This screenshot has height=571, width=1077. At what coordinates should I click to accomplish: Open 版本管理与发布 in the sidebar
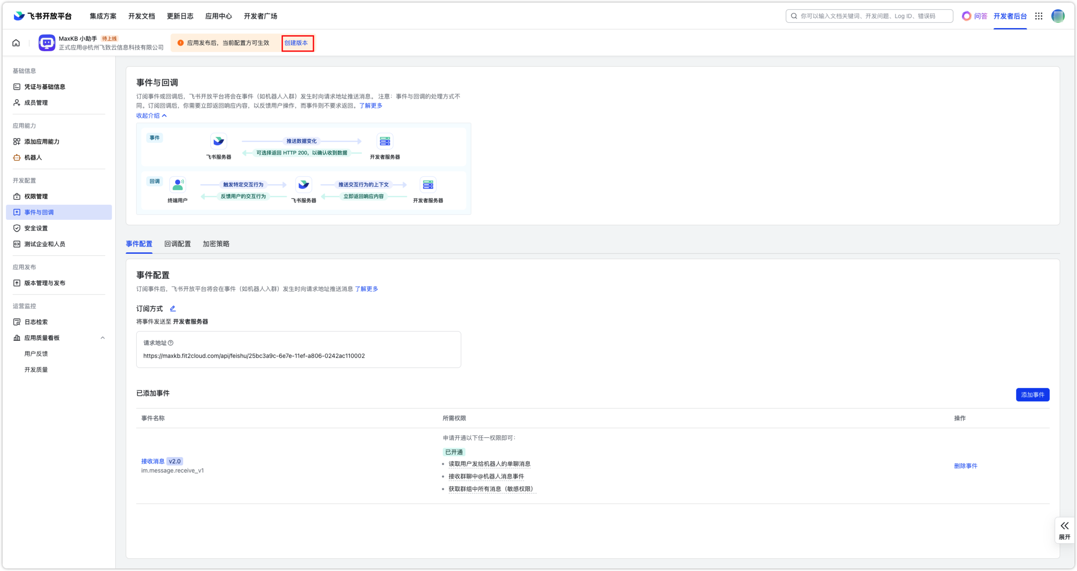pos(44,283)
